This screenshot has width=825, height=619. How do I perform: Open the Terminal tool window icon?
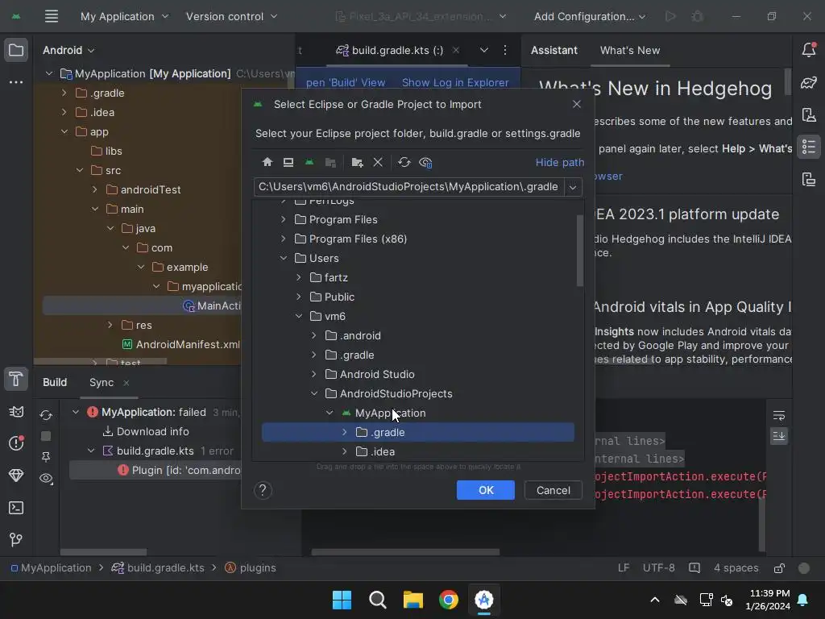[16, 508]
